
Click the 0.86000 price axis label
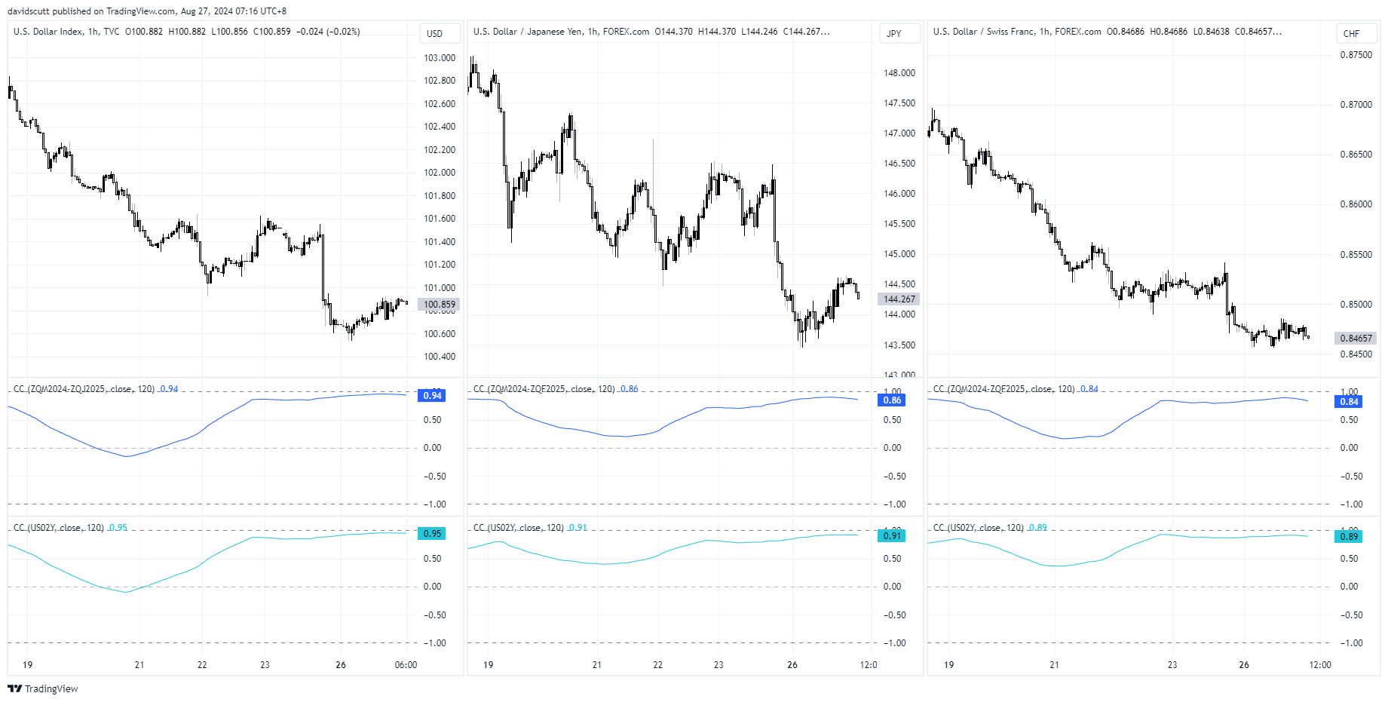tap(1356, 204)
